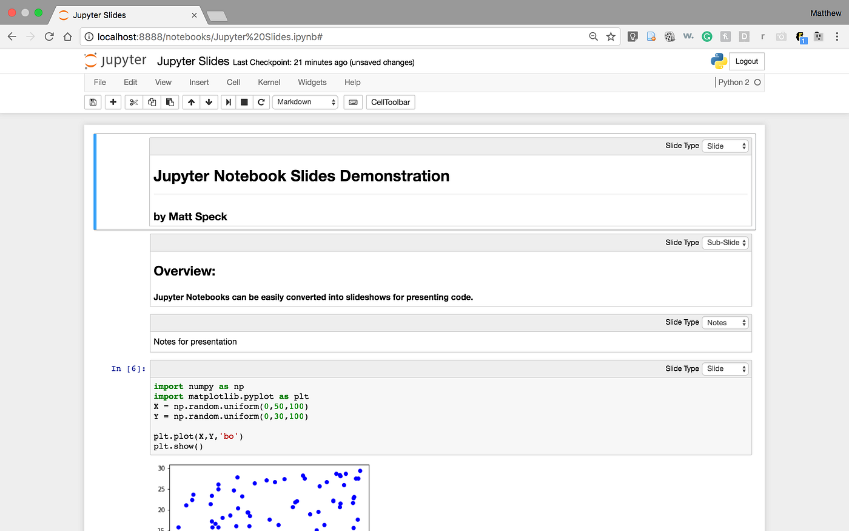The height and width of the screenshot is (531, 849).
Task: Copy the selected cells
Action: (152, 102)
